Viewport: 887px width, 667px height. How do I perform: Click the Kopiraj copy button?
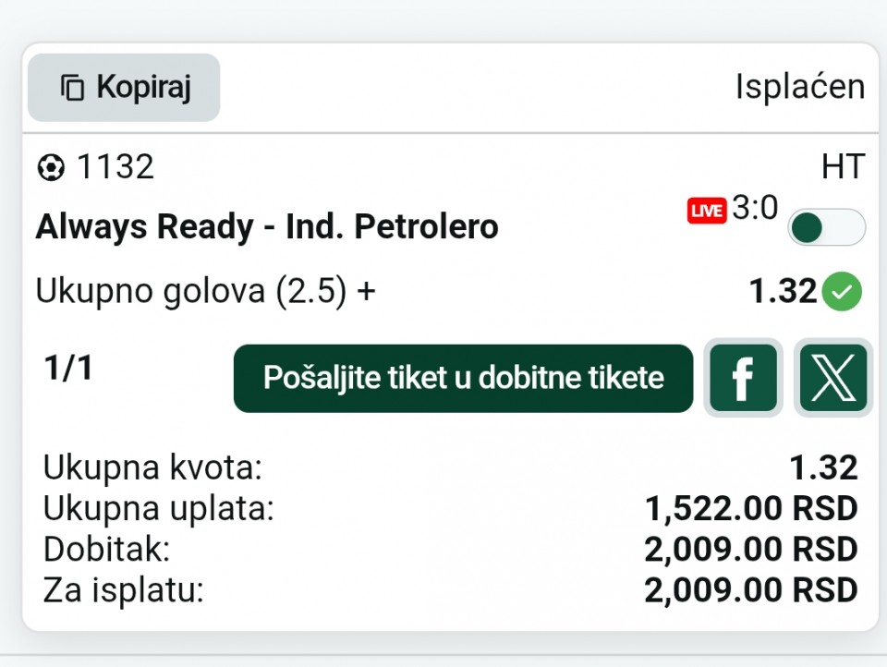pyautogui.click(x=124, y=88)
